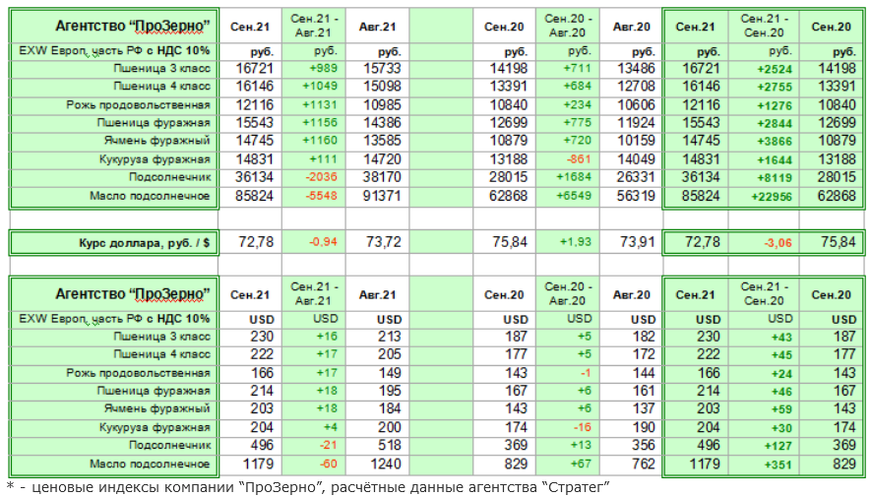
Task: Click the +67 USD change
Action: click(581, 465)
